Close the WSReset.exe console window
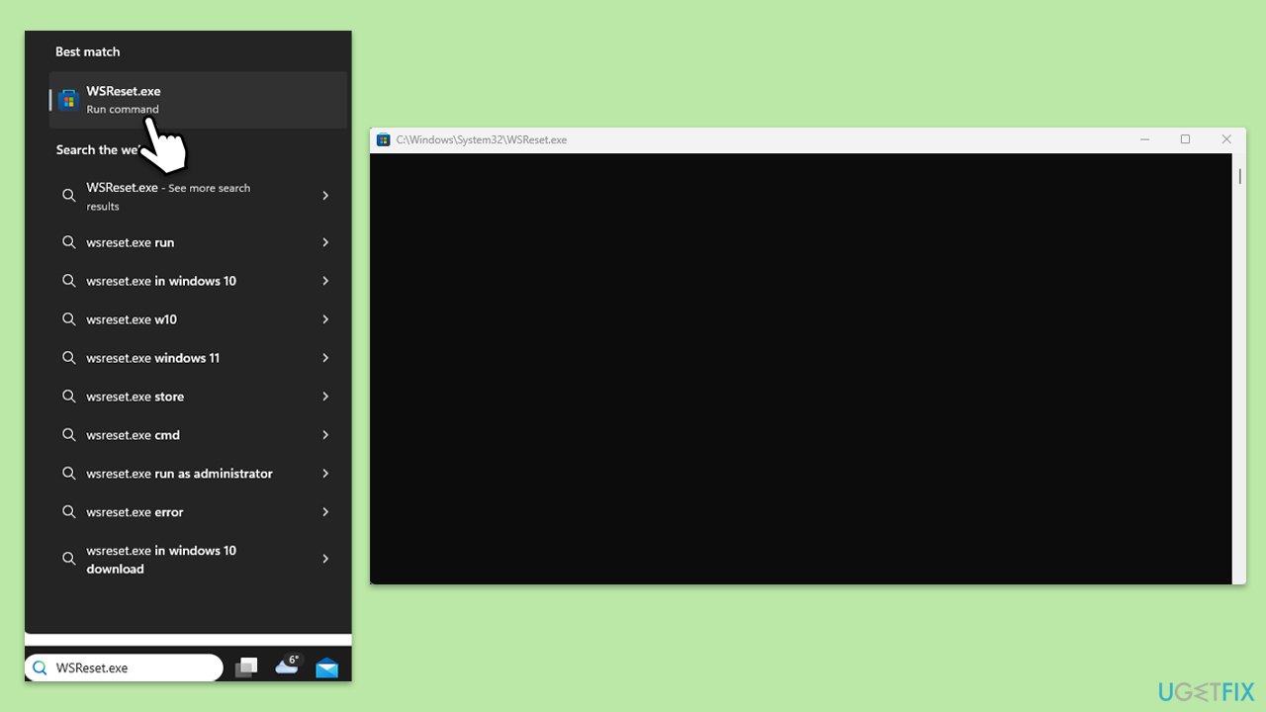This screenshot has height=712, width=1266. click(x=1226, y=139)
